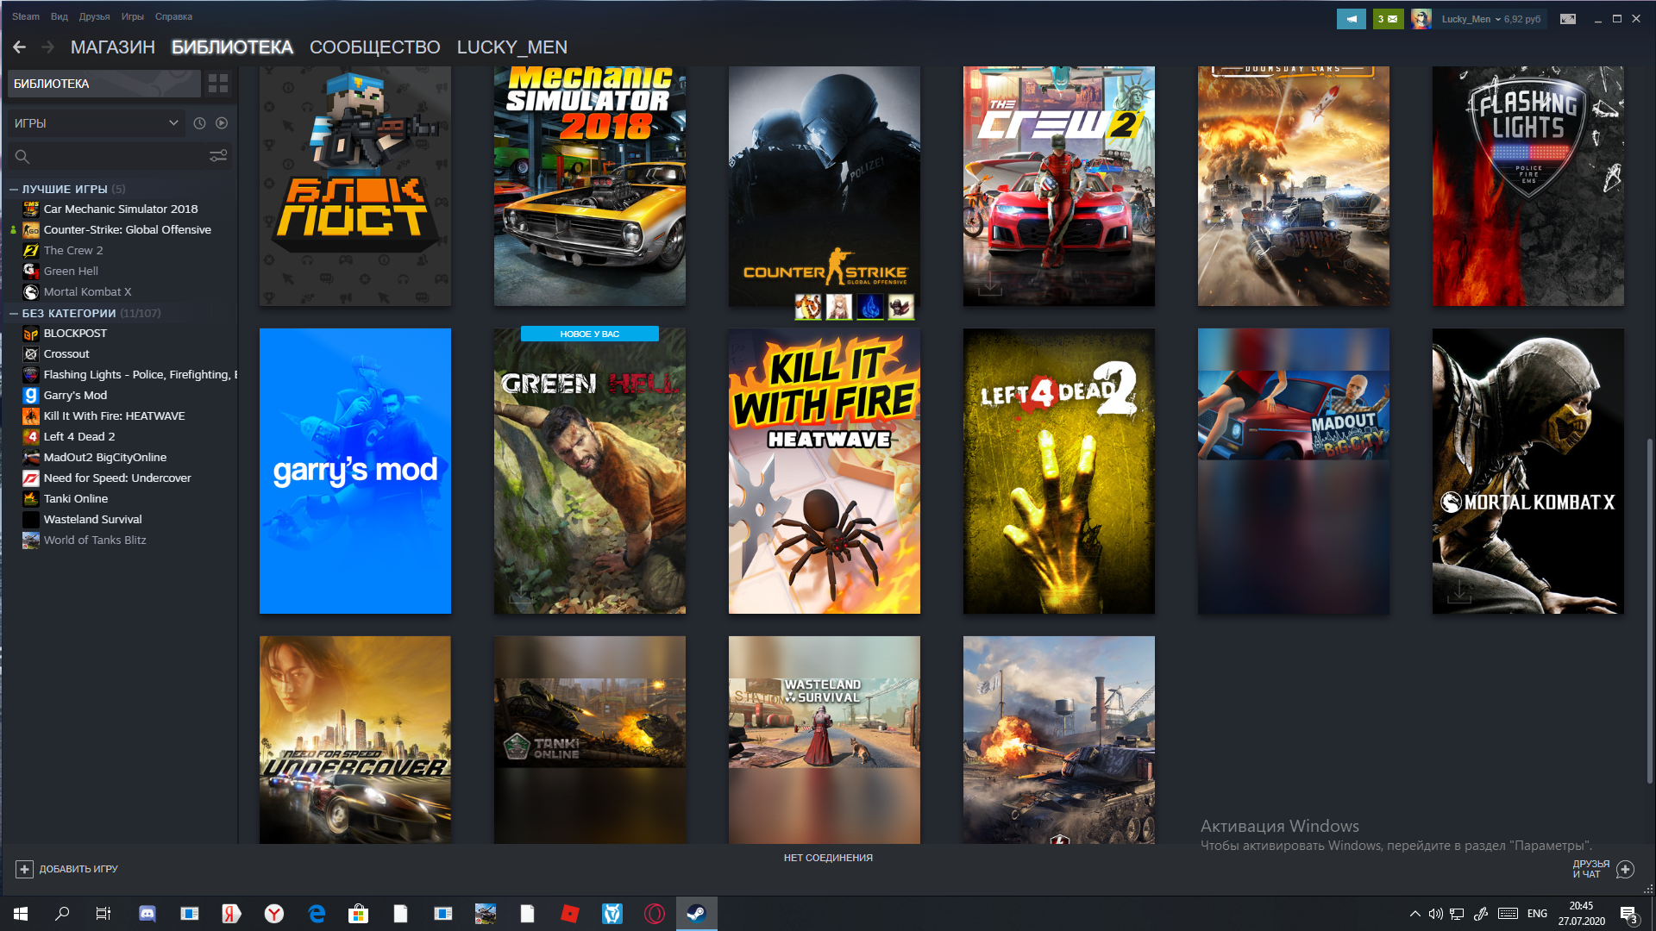Screen dimensions: 1656x931
Task: Click ДРУЗЬЯ И ЧАТ label
Action: 1590,869
